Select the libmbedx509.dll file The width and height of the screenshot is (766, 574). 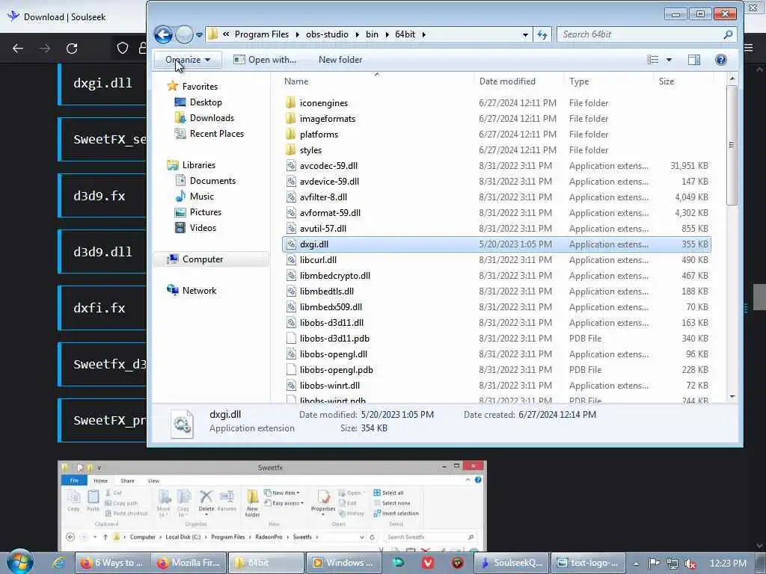tap(331, 307)
